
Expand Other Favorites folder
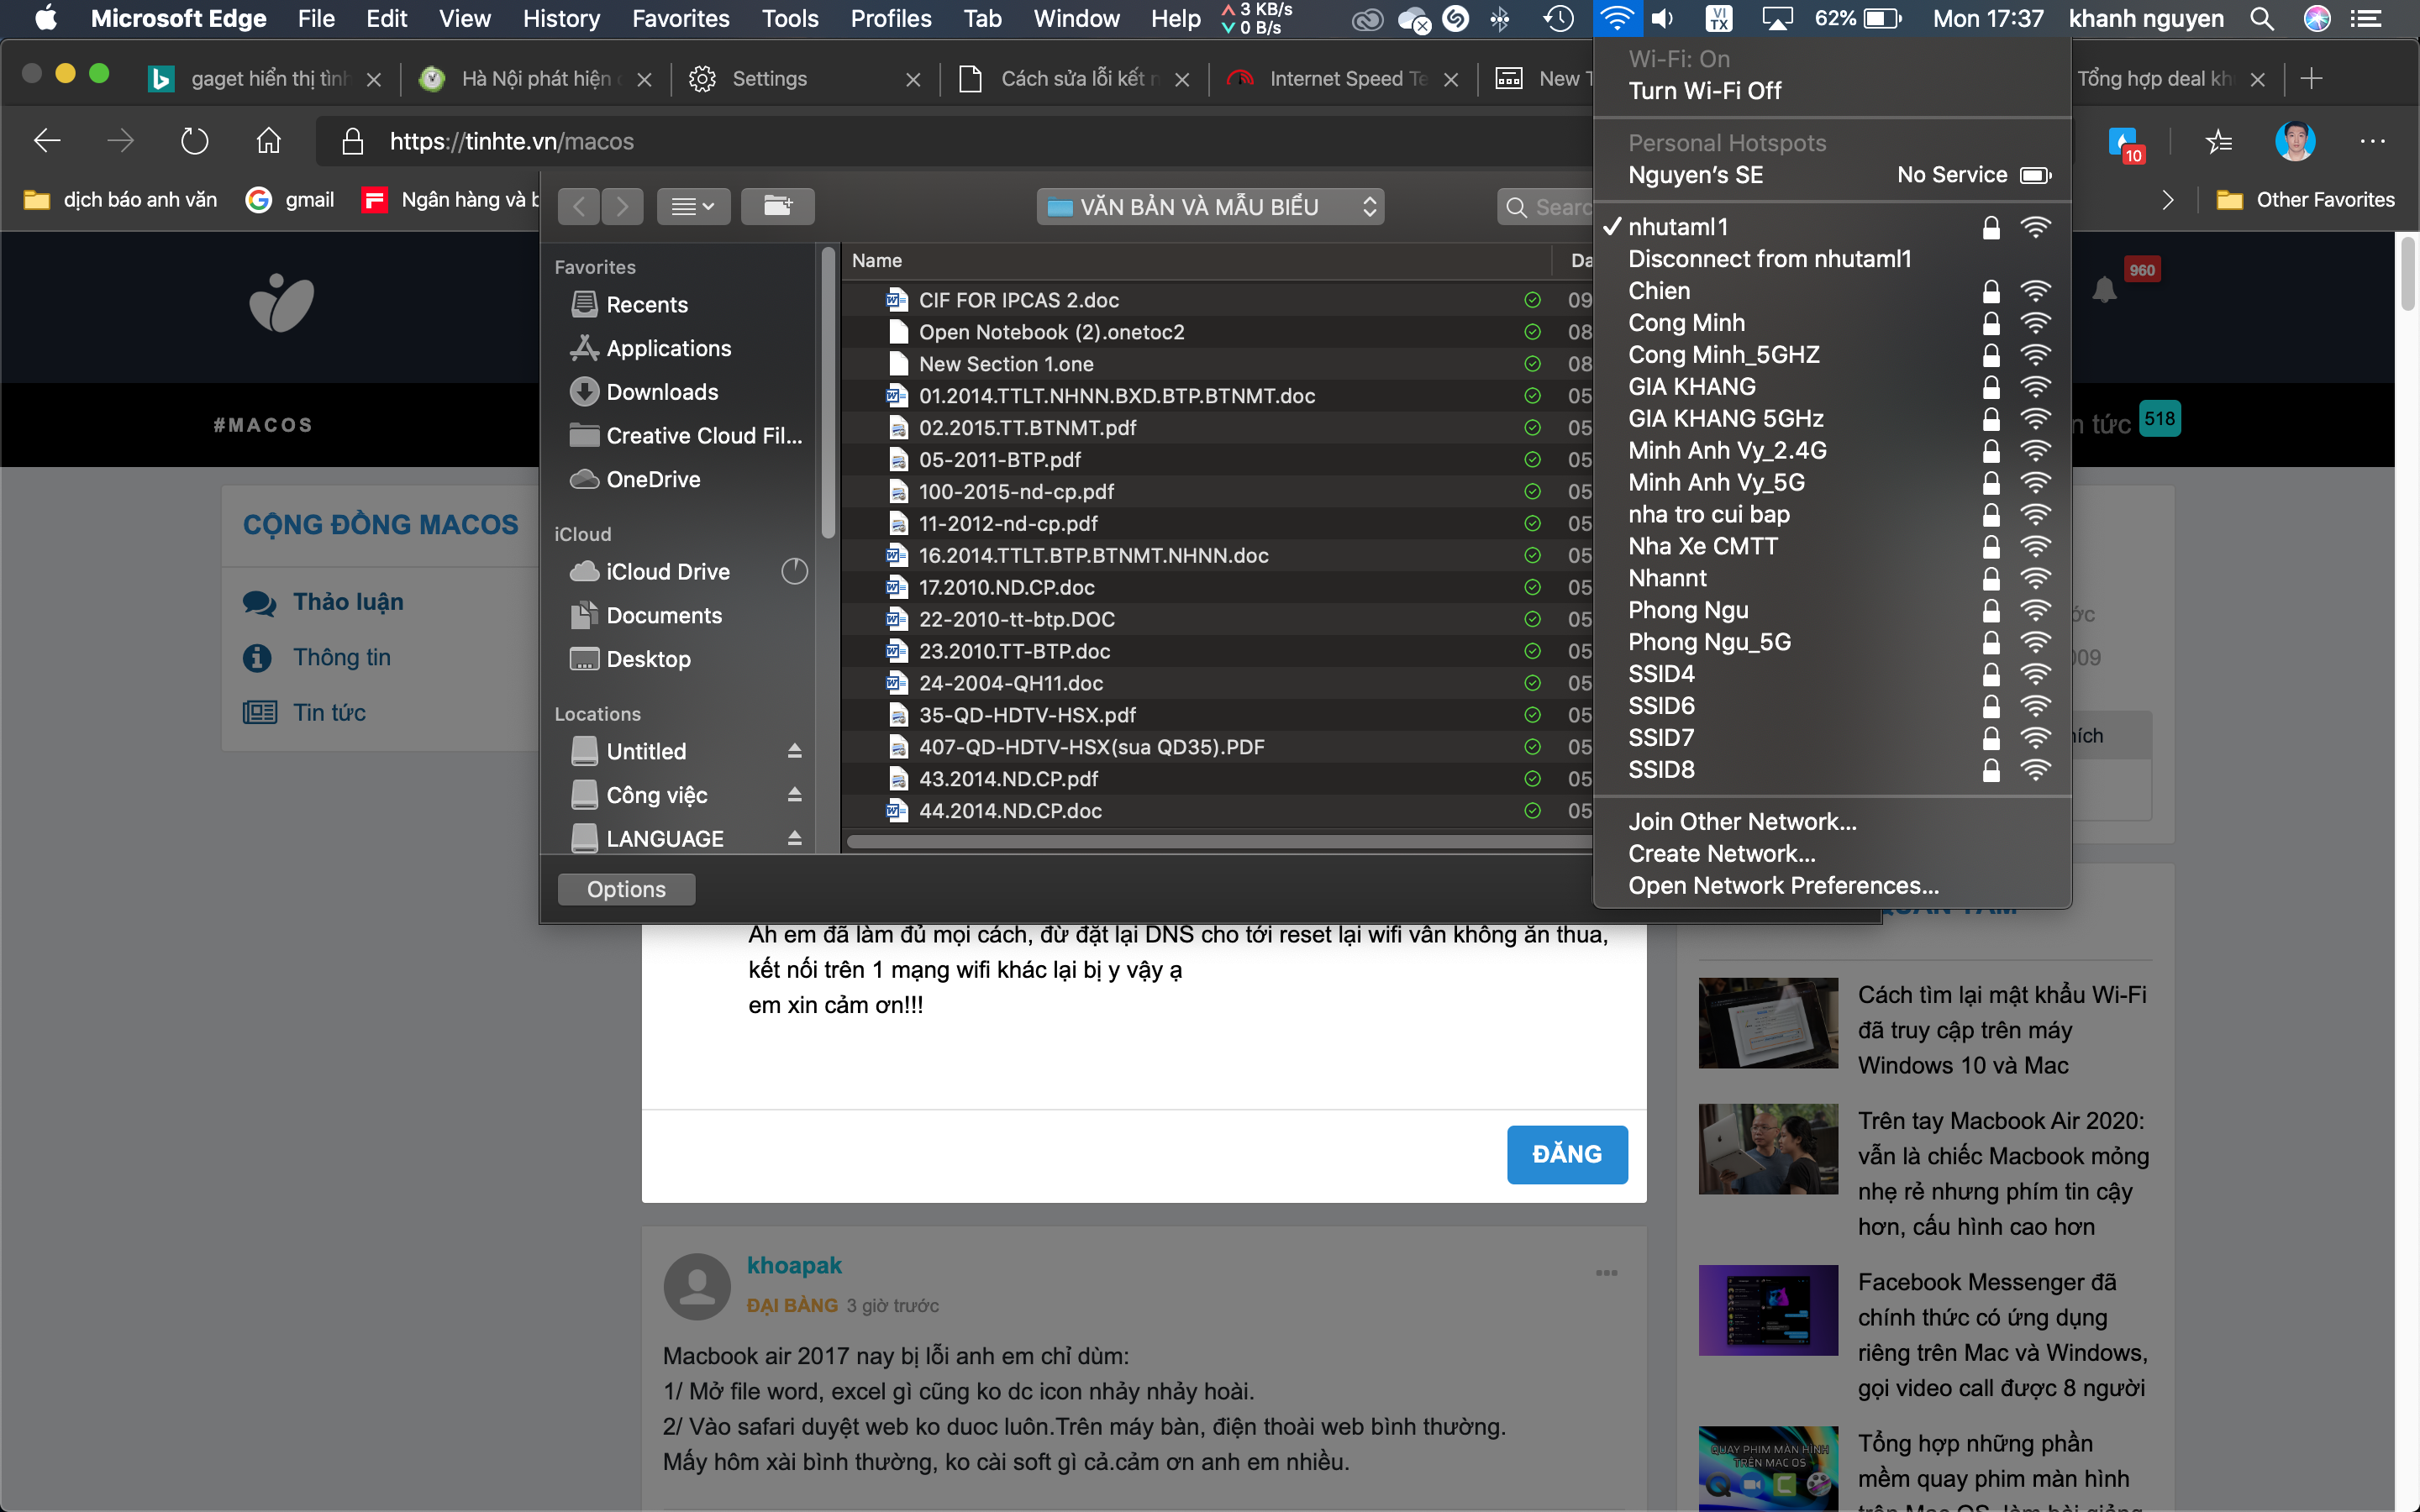(x=2305, y=200)
